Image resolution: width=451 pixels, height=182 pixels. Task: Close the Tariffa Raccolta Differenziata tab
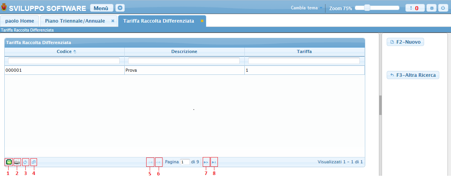(x=202, y=21)
